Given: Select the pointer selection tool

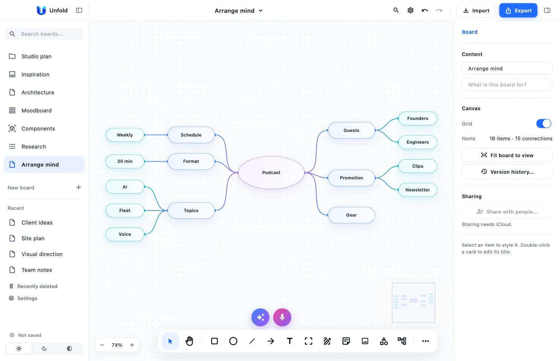Looking at the screenshot, I should (x=170, y=341).
